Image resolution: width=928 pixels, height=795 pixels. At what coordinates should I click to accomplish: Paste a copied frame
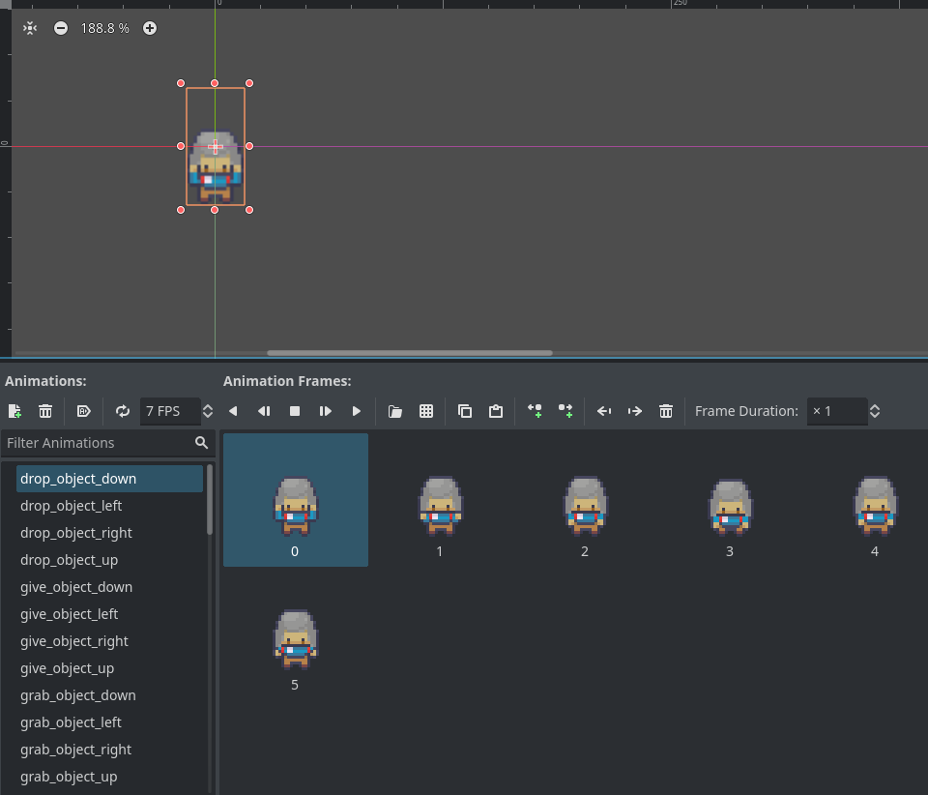coord(496,411)
